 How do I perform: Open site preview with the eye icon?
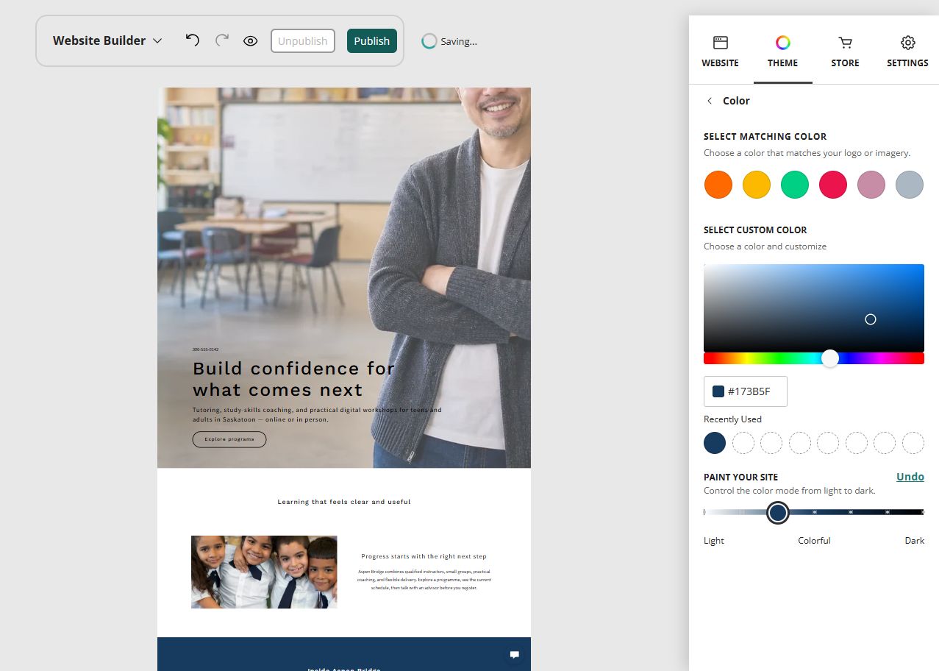pos(251,41)
